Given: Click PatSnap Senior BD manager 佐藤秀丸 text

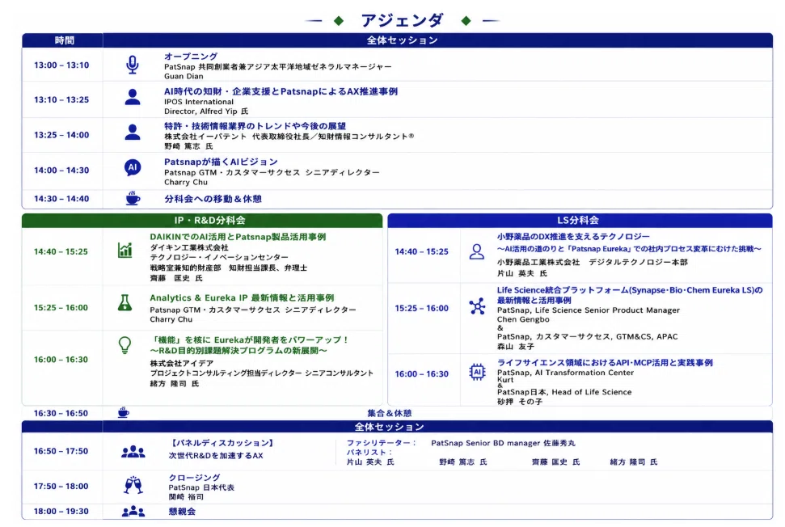Looking at the screenshot, I should click(x=503, y=443).
